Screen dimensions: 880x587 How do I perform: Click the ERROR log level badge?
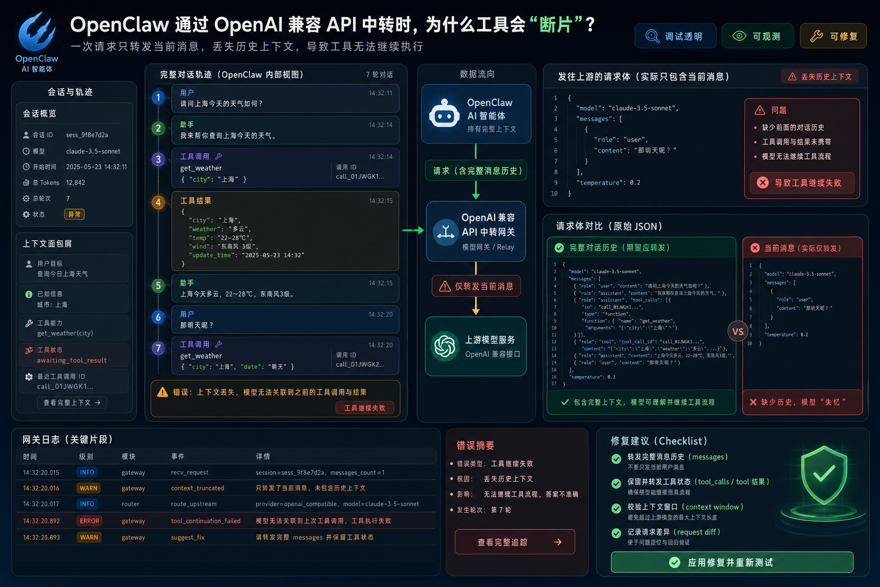tap(89, 521)
